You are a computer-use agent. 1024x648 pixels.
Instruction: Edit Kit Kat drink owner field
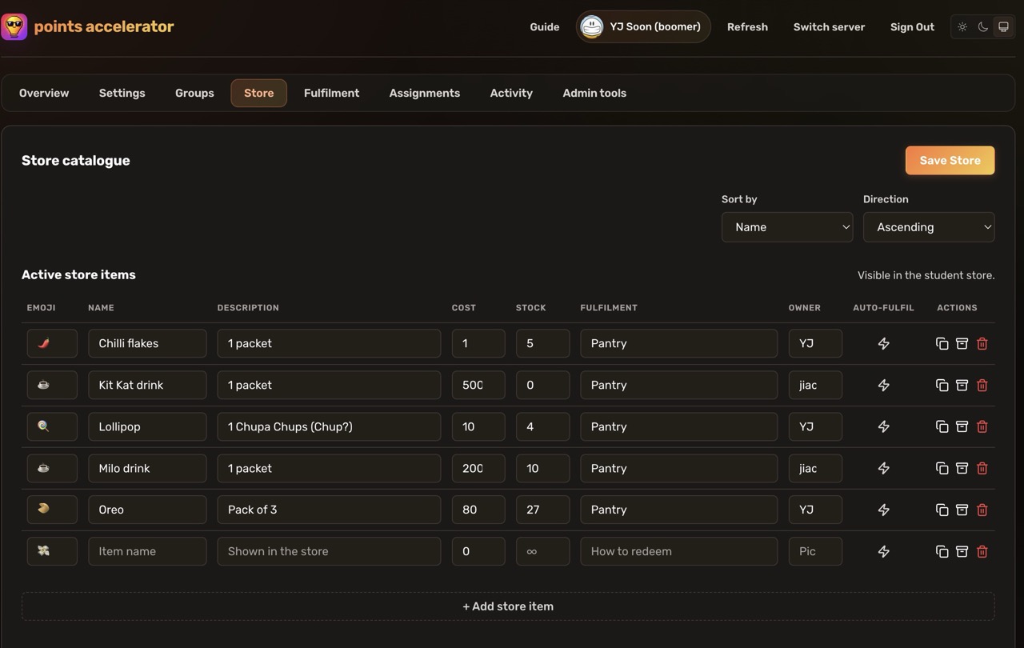815,385
